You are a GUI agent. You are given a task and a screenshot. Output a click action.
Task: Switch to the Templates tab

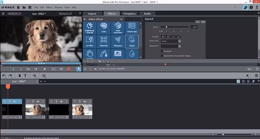[129, 14]
